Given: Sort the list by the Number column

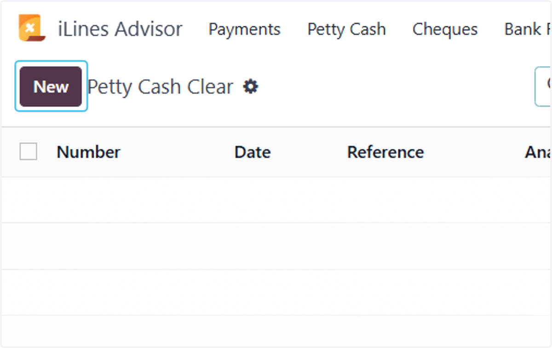Looking at the screenshot, I should coord(88,152).
